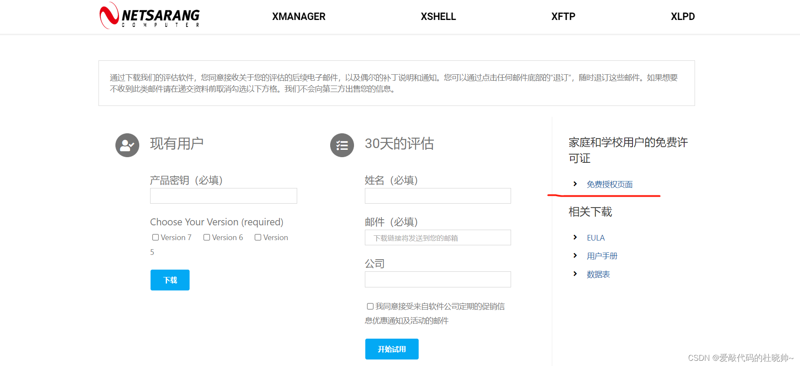Click the 下载 download button
This screenshot has height=366, width=800.
pyautogui.click(x=170, y=280)
